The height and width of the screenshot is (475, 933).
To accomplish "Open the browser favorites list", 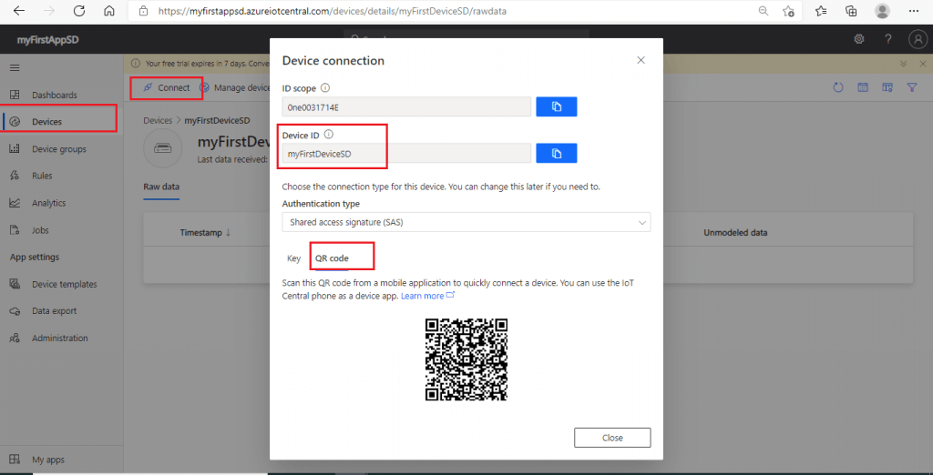I will (822, 11).
